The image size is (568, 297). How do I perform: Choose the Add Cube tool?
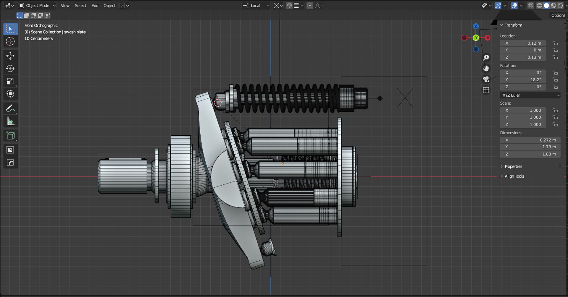[10, 136]
